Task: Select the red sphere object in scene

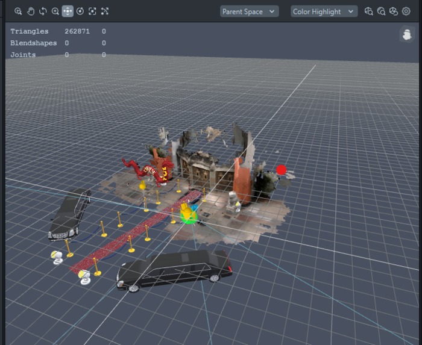Action: (x=282, y=170)
